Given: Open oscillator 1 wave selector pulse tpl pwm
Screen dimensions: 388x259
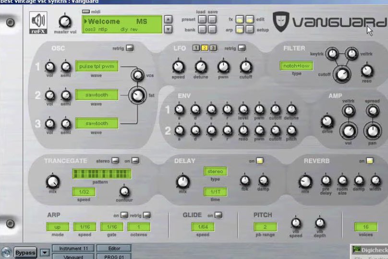Looking at the screenshot, I should tap(97, 66).
